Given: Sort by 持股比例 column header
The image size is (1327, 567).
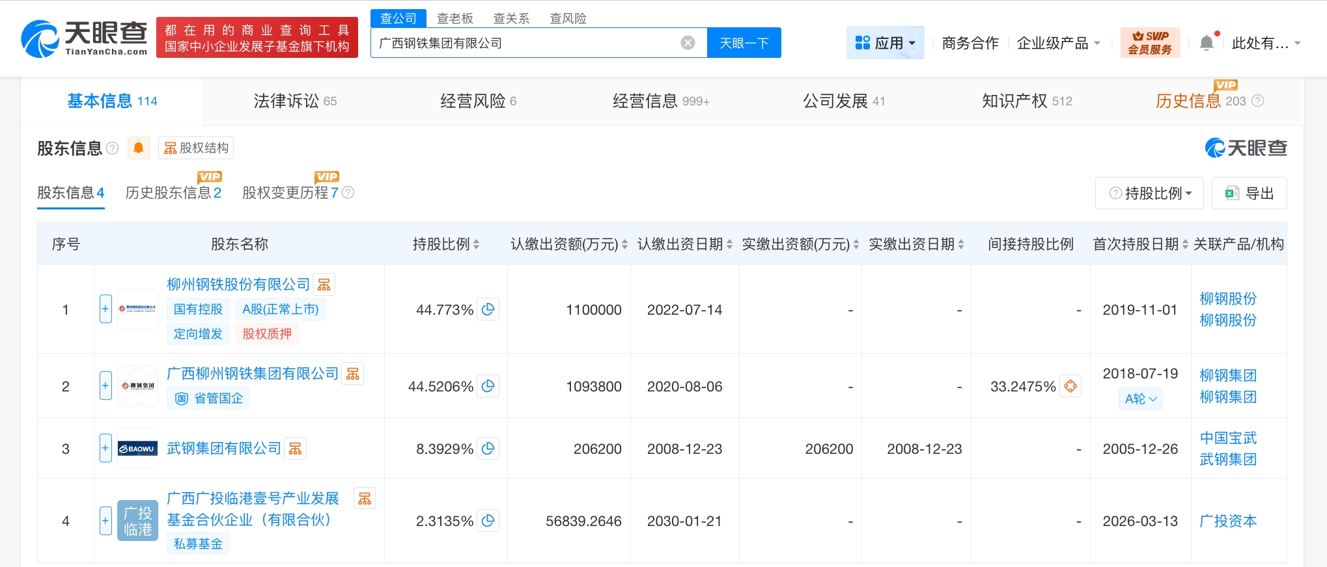Looking at the screenshot, I should [x=446, y=244].
